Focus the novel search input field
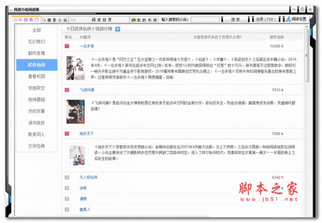The image size is (322, 223). coord(205,19)
